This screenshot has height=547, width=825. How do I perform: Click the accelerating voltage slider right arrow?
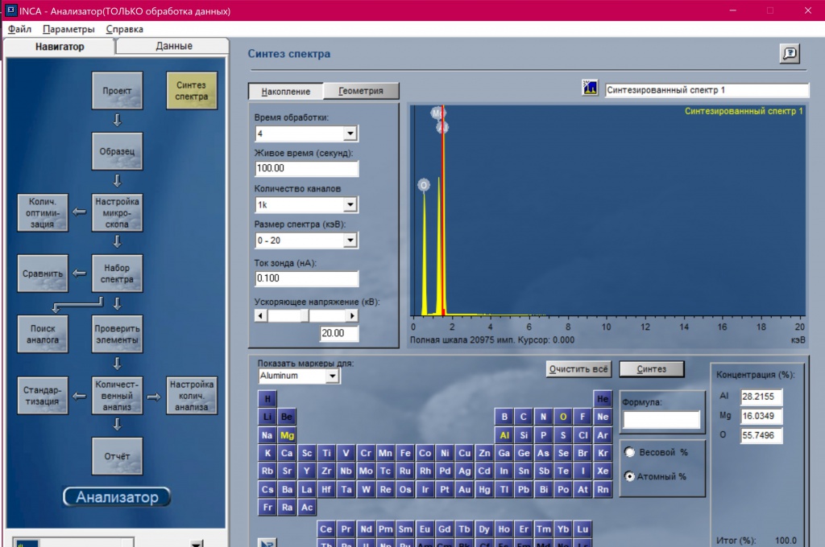coord(352,316)
